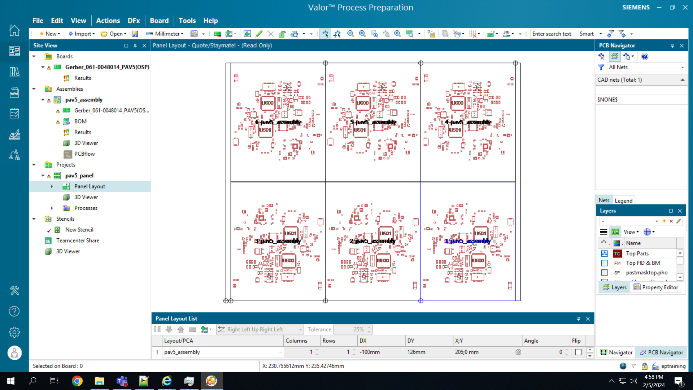Click the Help question mark in PCB Navigator
The width and height of the screenshot is (693, 390).
point(645,56)
